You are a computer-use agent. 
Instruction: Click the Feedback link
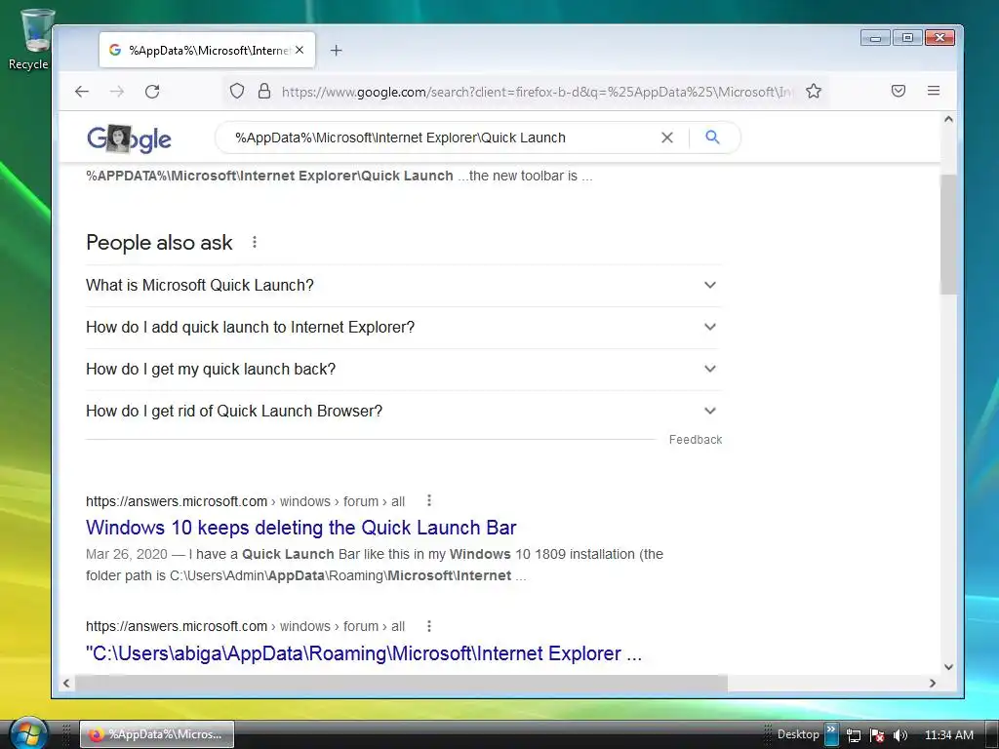coord(695,440)
